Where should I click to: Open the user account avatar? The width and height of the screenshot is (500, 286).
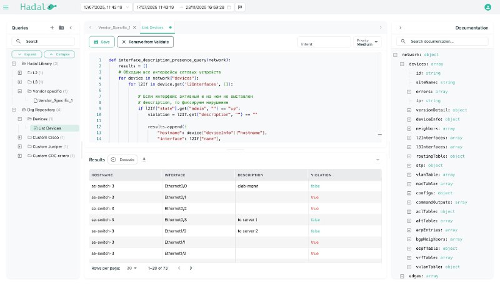pos(487,7)
